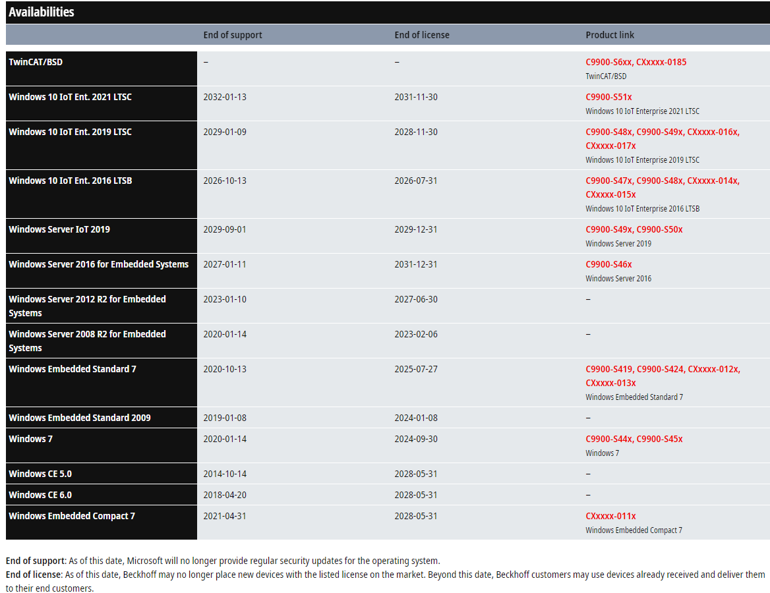Open the C9900-S47x product link

pyautogui.click(x=609, y=181)
